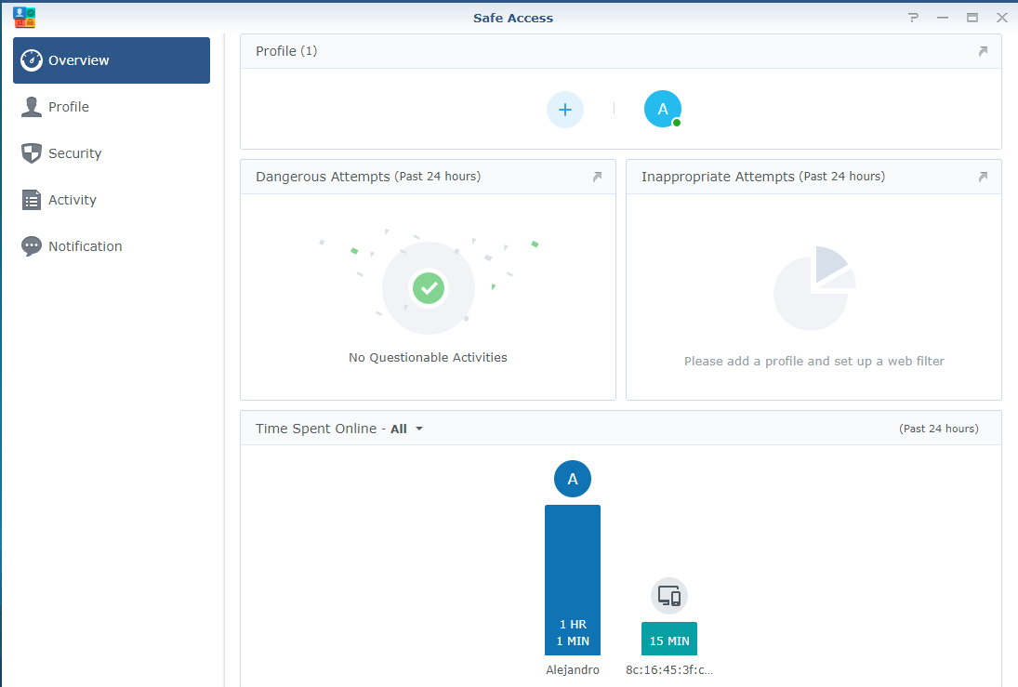
Task: Open the help question mark button
Action: (914, 18)
